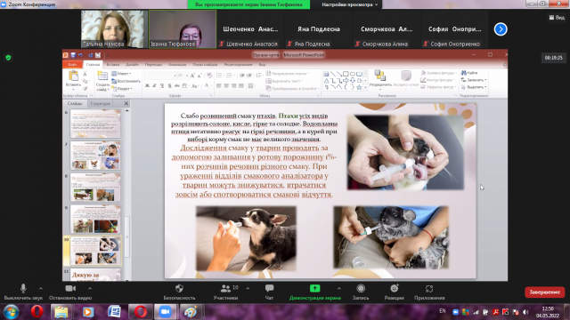Click the Cut scissors icon
The width and height of the screenshot is (570, 320).
(x=85, y=74)
